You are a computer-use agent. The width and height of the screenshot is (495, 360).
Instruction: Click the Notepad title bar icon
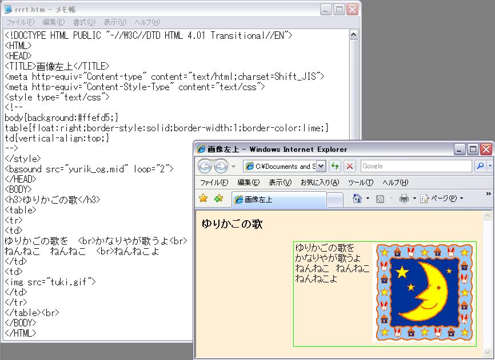(x=8, y=9)
